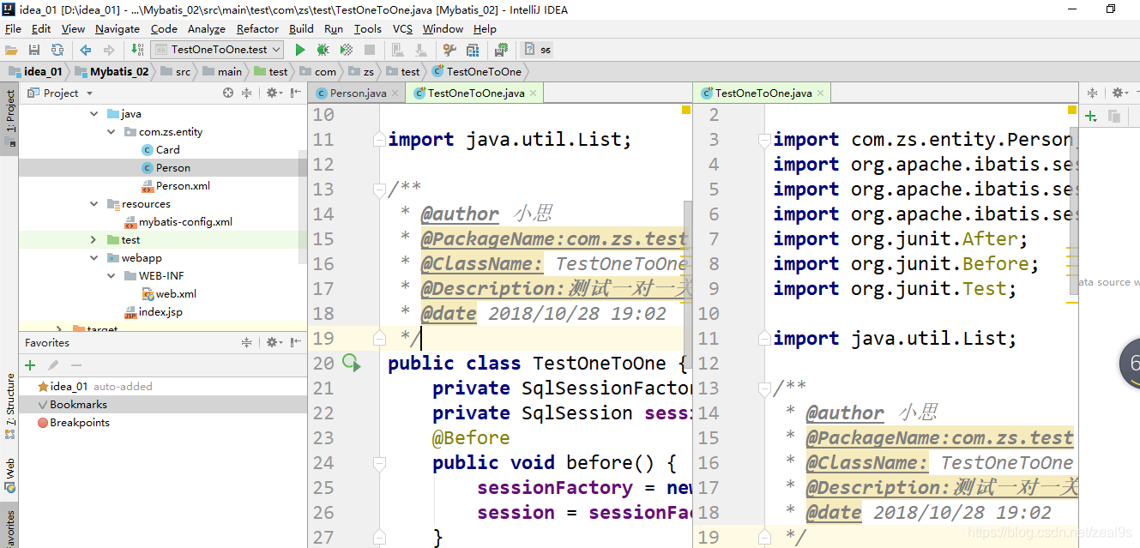The width and height of the screenshot is (1140, 548).
Task: Open project settings wrench icon
Action: pyautogui.click(x=449, y=50)
